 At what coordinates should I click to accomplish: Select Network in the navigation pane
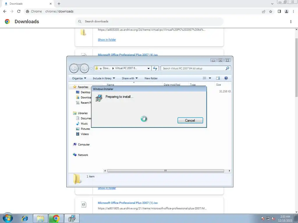tap(81, 155)
